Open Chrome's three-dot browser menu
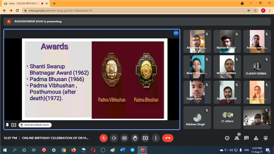 tap(270, 11)
